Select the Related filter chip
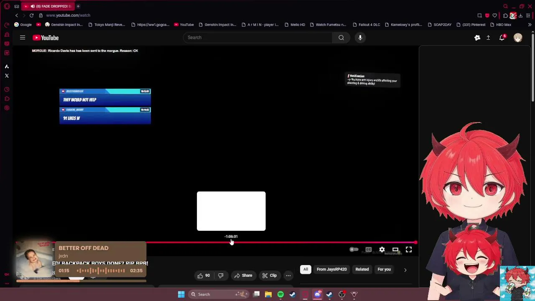 362,270
